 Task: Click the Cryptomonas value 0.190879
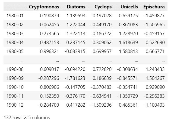click(x=49, y=16)
